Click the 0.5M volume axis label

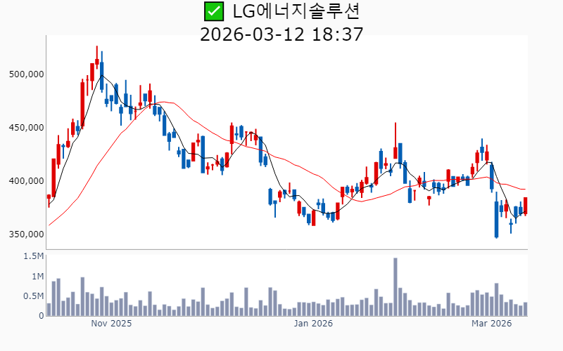pyautogui.click(x=33, y=296)
